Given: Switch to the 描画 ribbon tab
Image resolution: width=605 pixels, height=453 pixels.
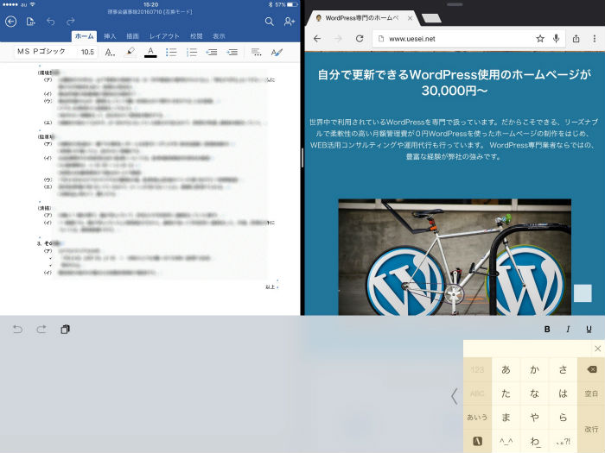Looking at the screenshot, I should point(132,36).
